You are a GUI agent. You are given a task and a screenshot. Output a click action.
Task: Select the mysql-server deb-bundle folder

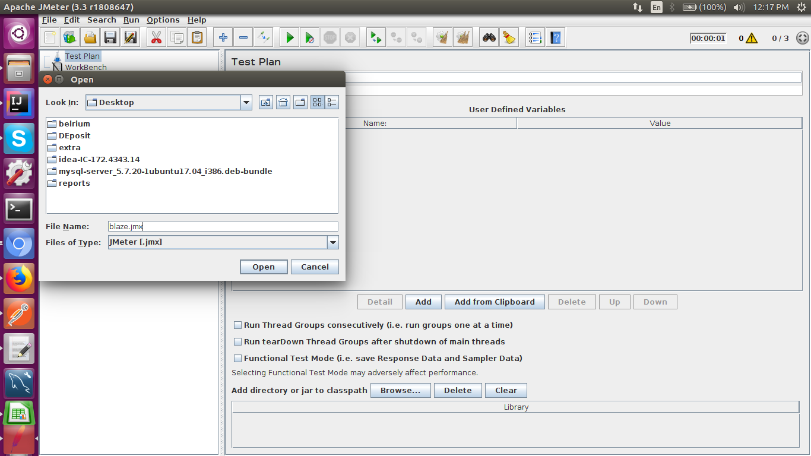160,171
